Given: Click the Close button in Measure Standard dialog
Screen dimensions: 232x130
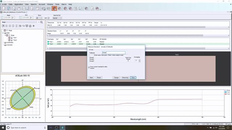Looking at the screenshot, I should pos(133,78).
